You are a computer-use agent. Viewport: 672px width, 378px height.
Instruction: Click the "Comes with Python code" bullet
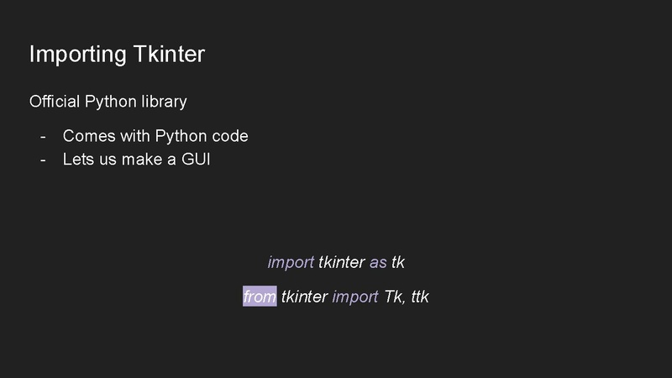coord(155,136)
